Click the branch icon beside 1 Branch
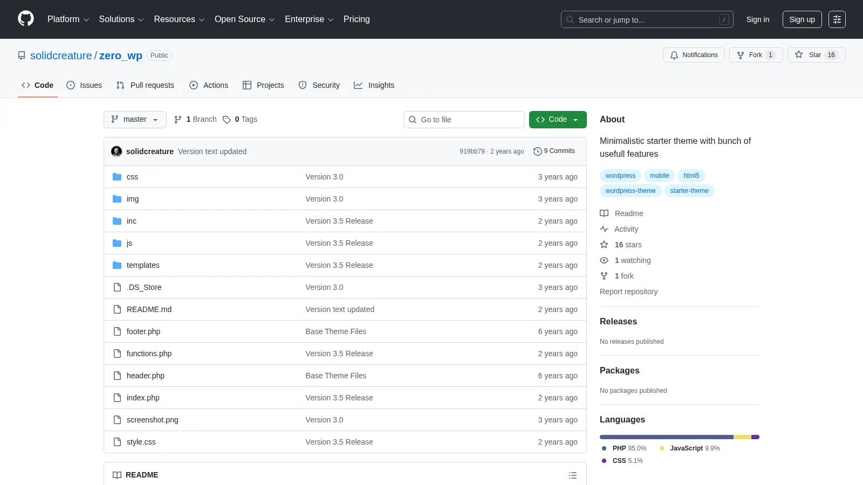Viewport: 863px width, 485px height. pos(178,120)
